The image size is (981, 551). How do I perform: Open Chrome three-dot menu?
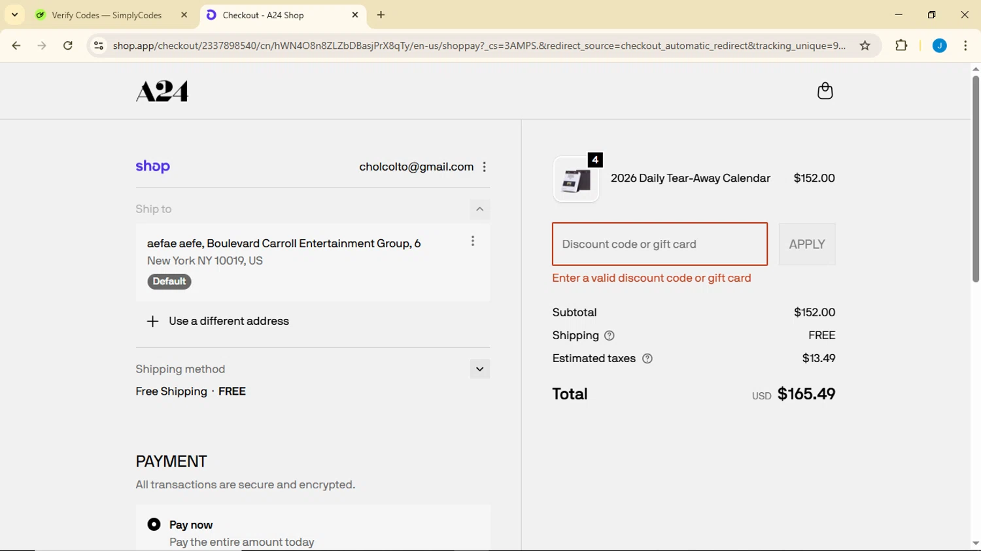coord(965,46)
